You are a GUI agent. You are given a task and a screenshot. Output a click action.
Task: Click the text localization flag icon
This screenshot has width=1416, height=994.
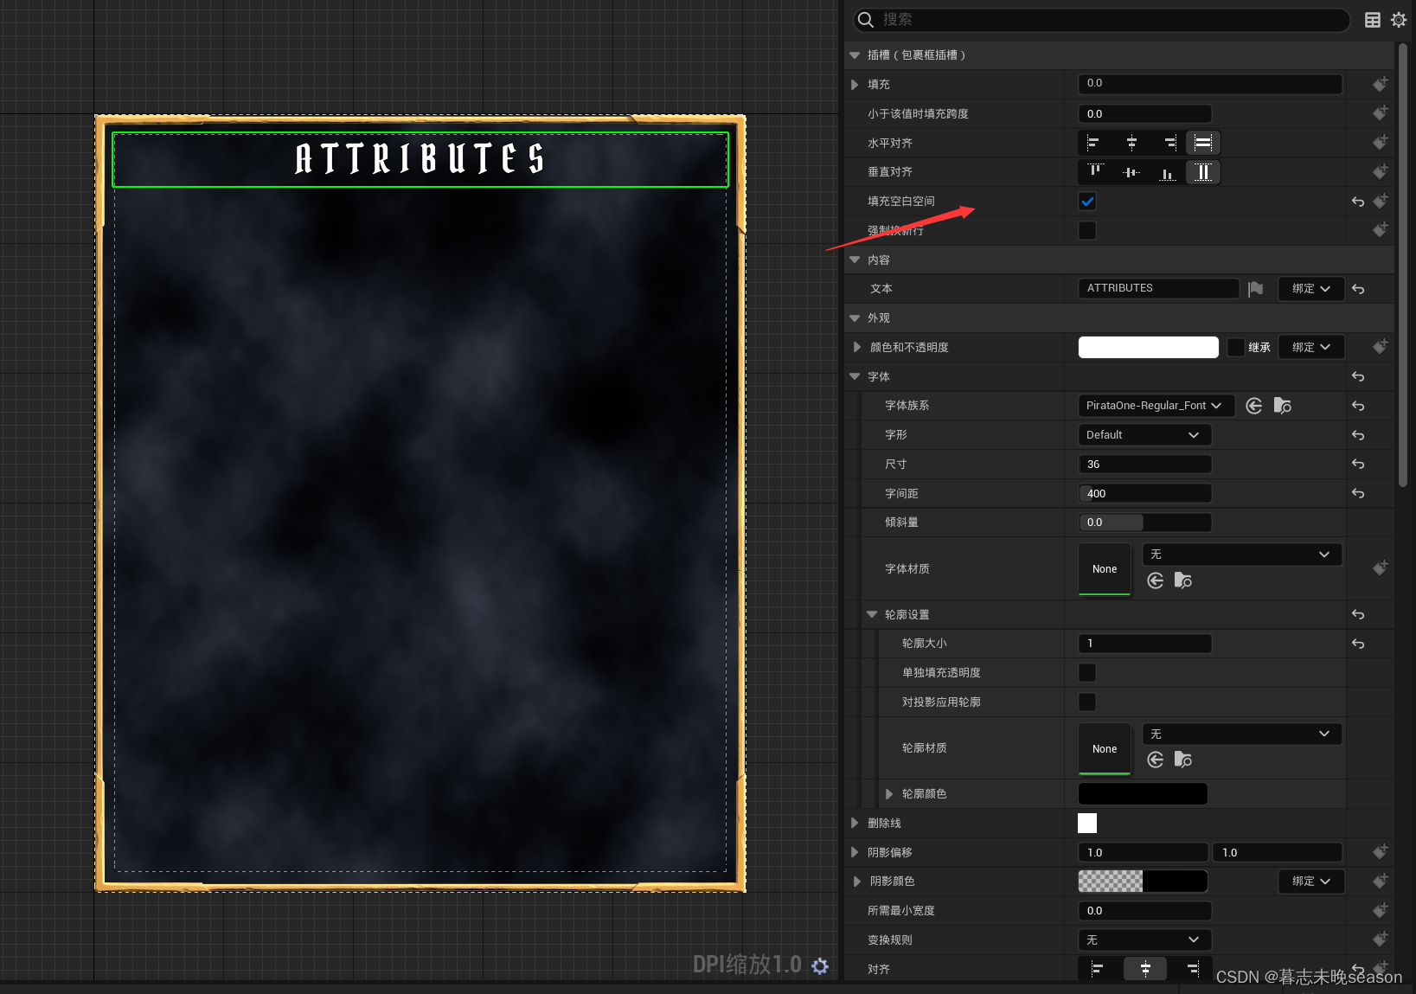(1256, 289)
